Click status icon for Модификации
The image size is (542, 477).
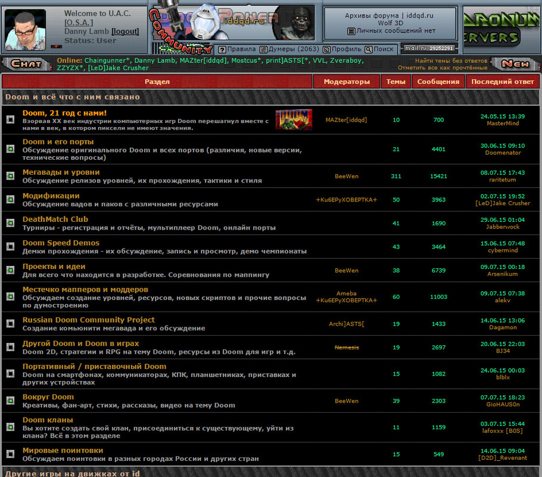pyautogui.click(x=10, y=199)
